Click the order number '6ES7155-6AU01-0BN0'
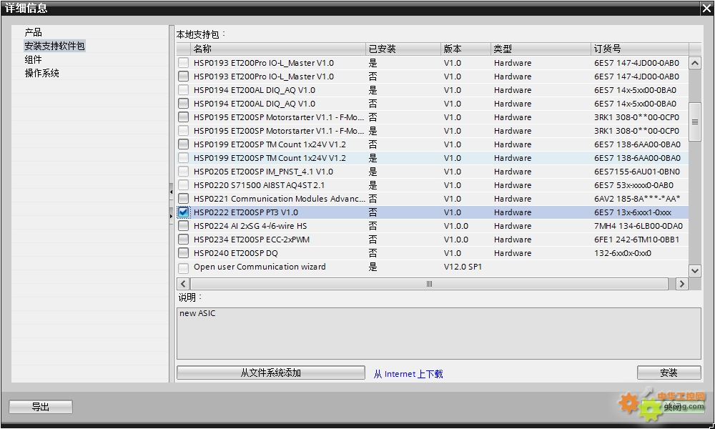The width and height of the screenshot is (715, 429). (x=636, y=172)
